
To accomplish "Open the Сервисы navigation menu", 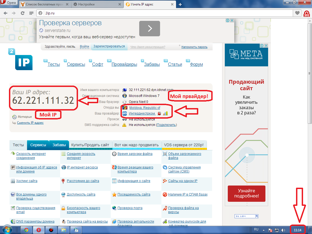I will [x=76, y=64].
